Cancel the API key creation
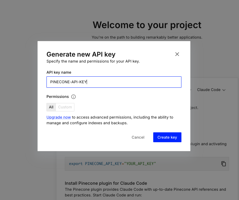 click(x=138, y=137)
